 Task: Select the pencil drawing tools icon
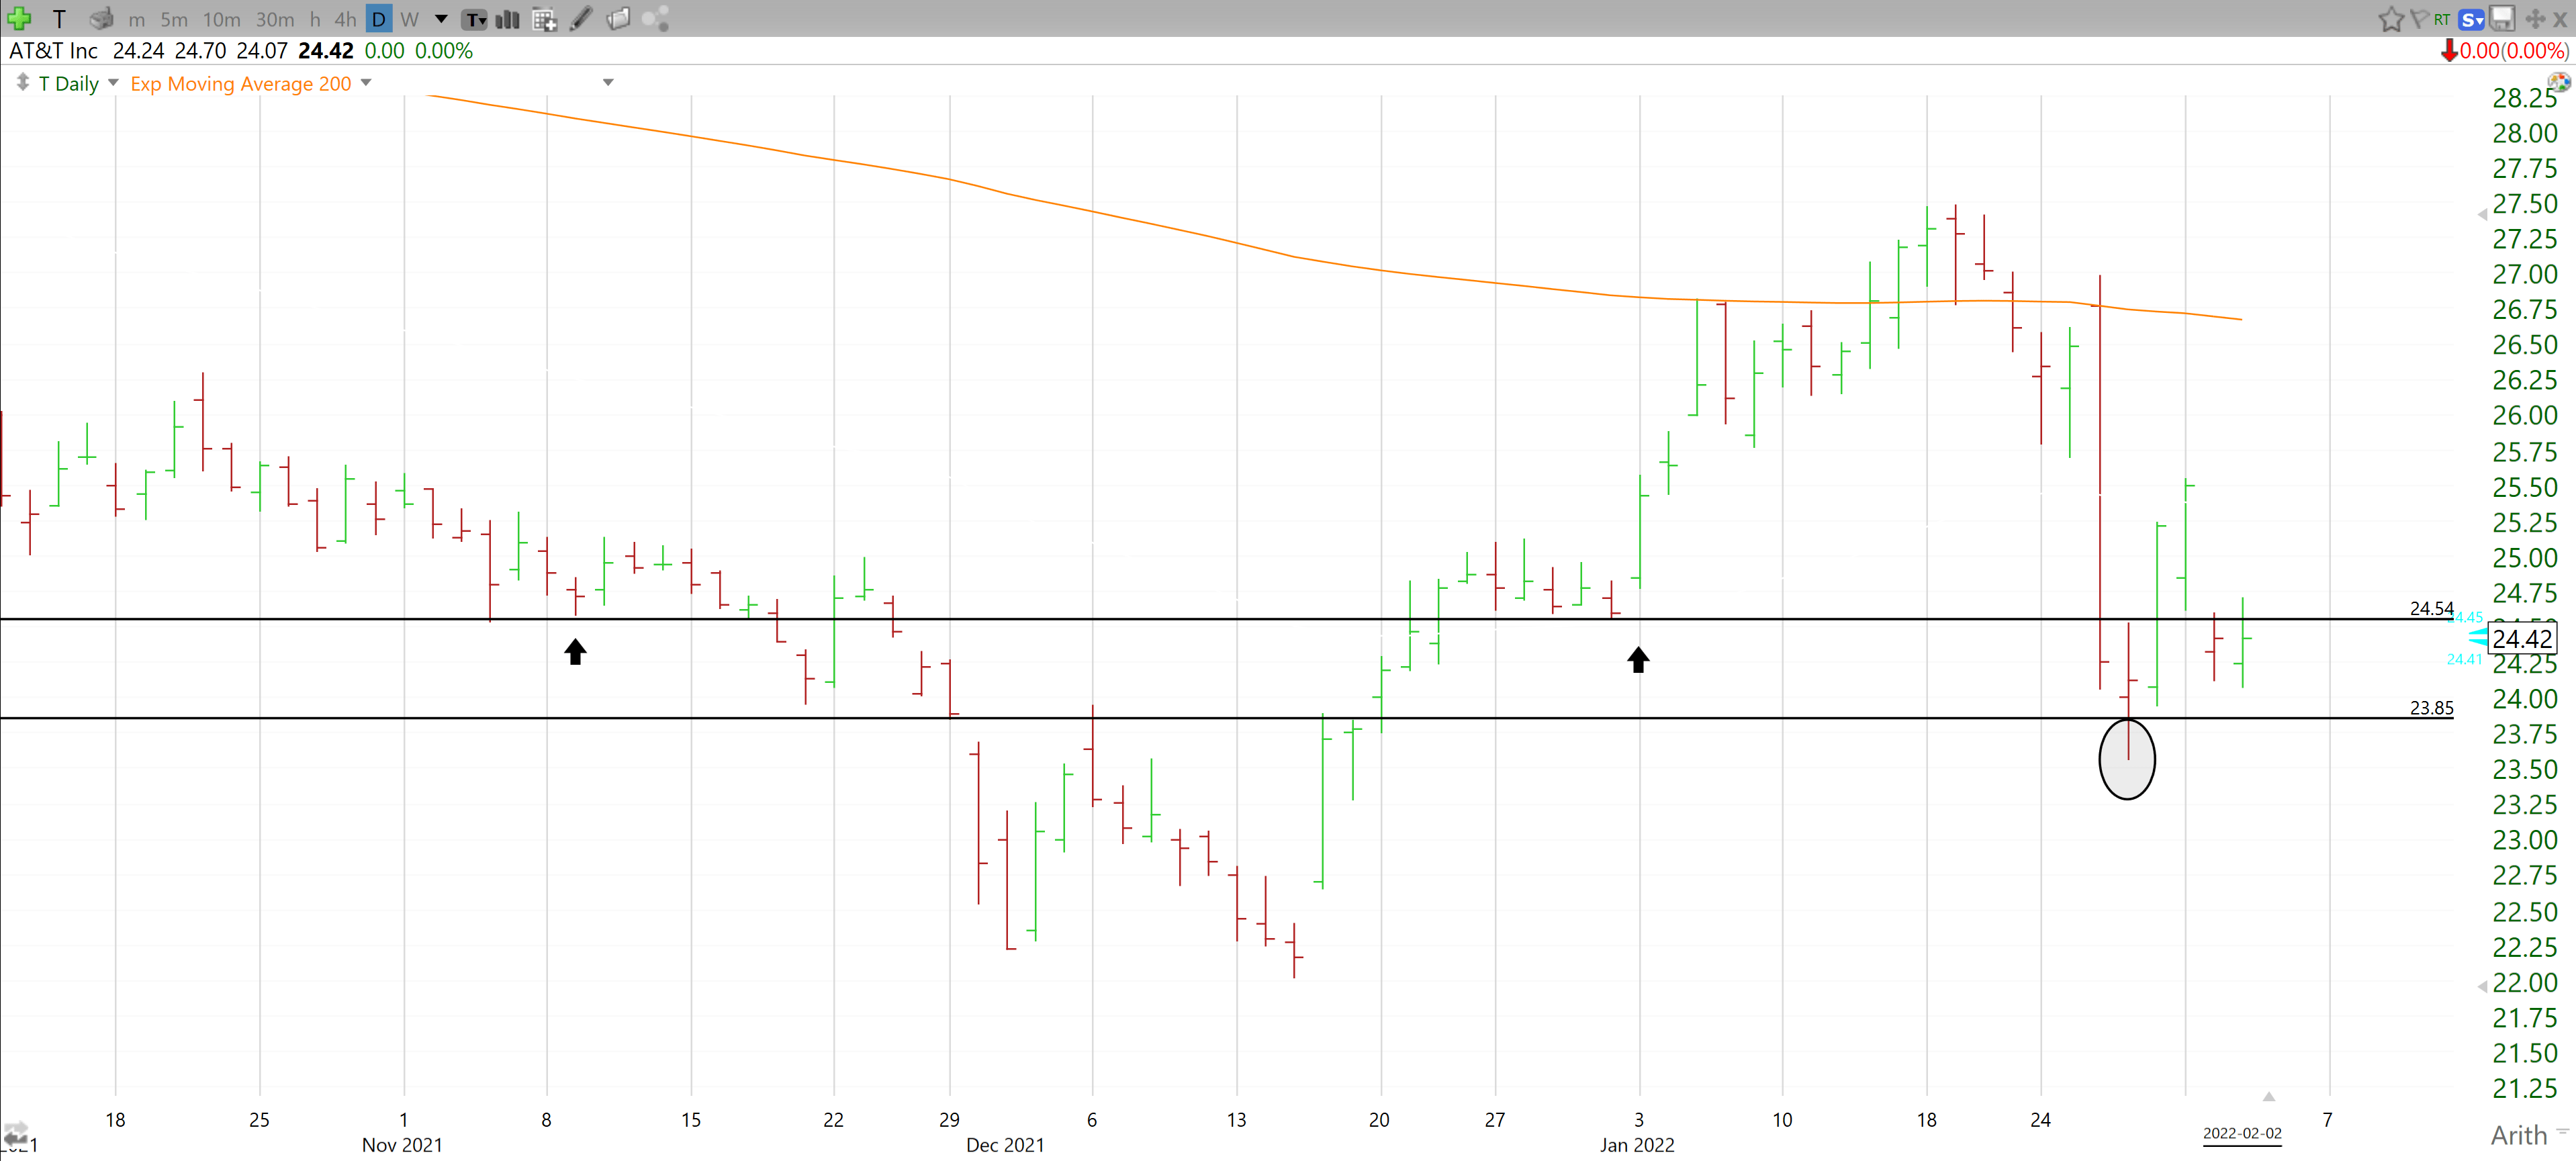tap(581, 19)
